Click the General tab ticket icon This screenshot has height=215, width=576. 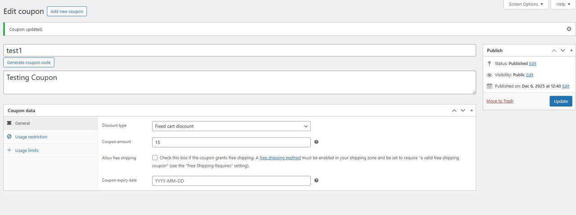(x=9, y=123)
